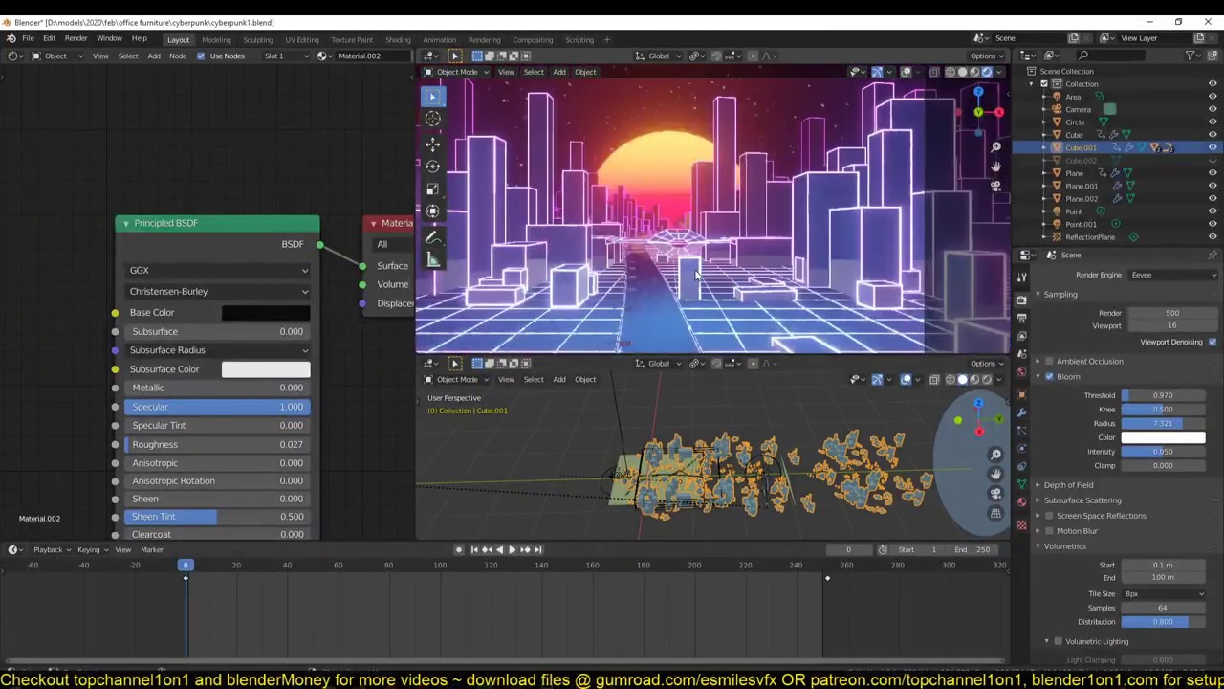
Task: Open the Keying menu in timeline
Action: (x=91, y=549)
